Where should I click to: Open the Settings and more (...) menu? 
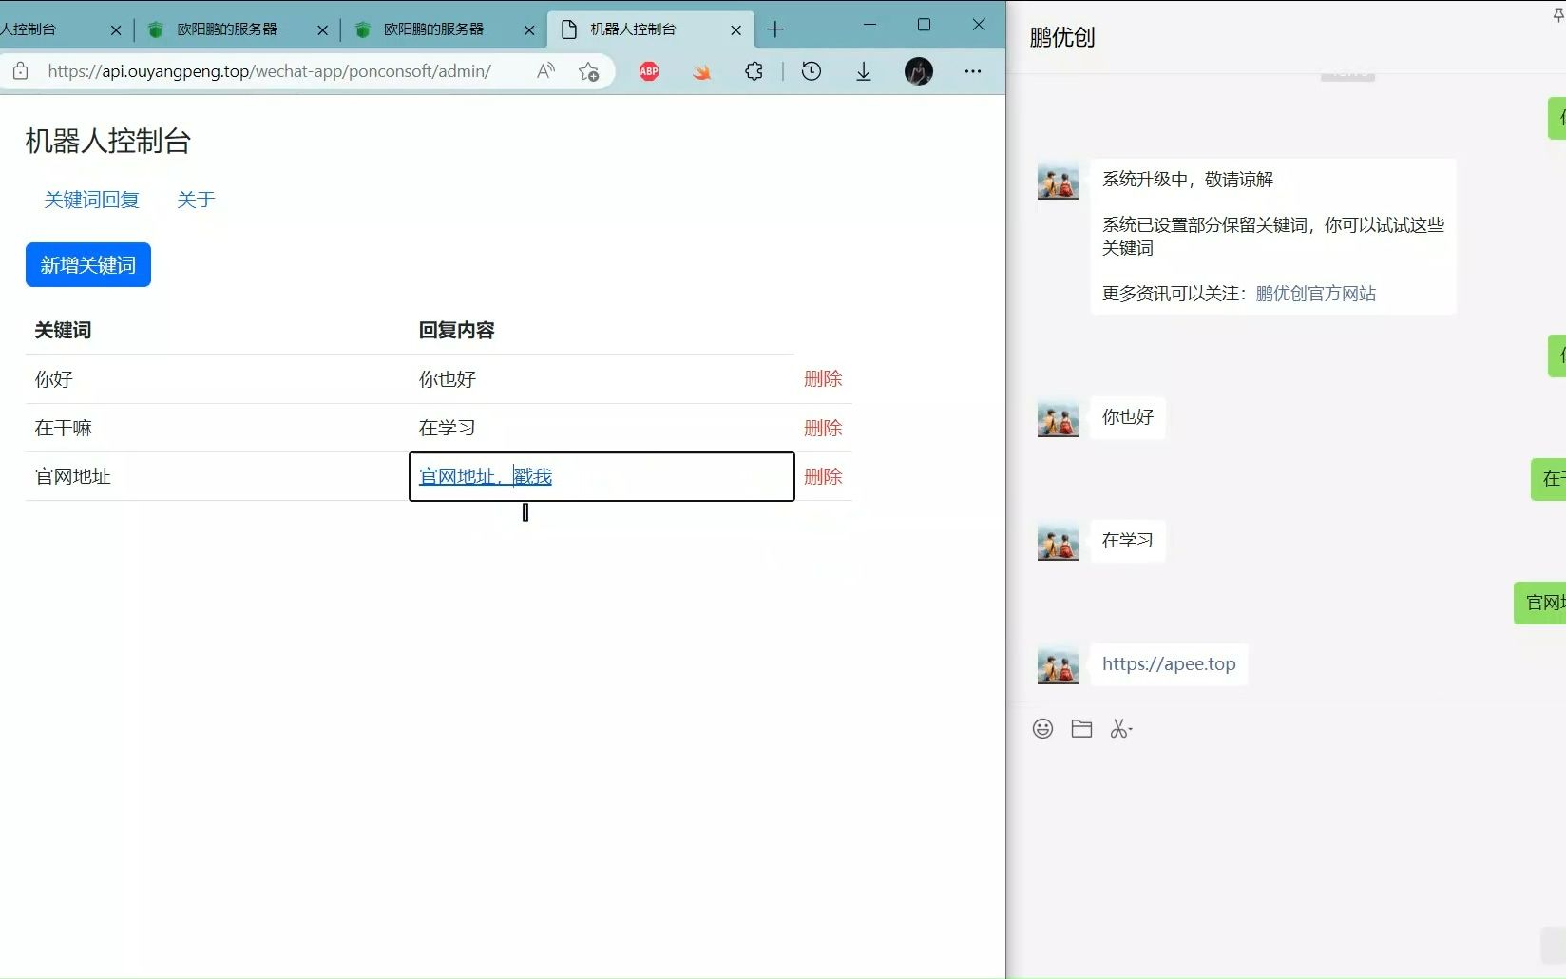click(972, 71)
